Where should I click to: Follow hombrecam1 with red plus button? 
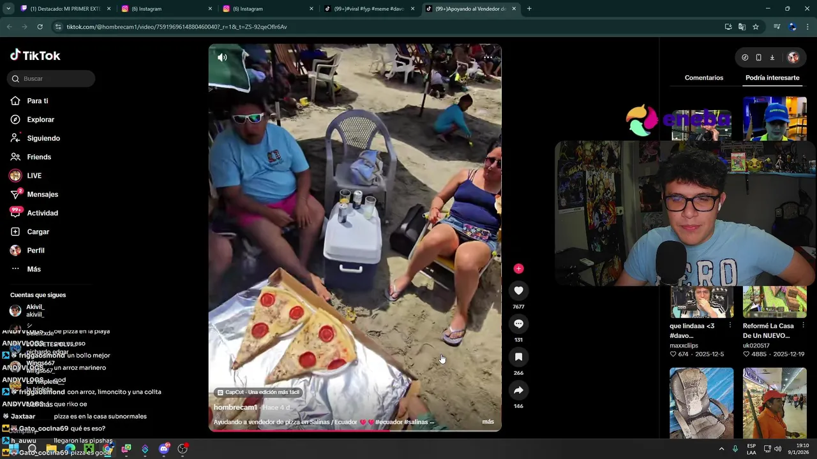518,268
